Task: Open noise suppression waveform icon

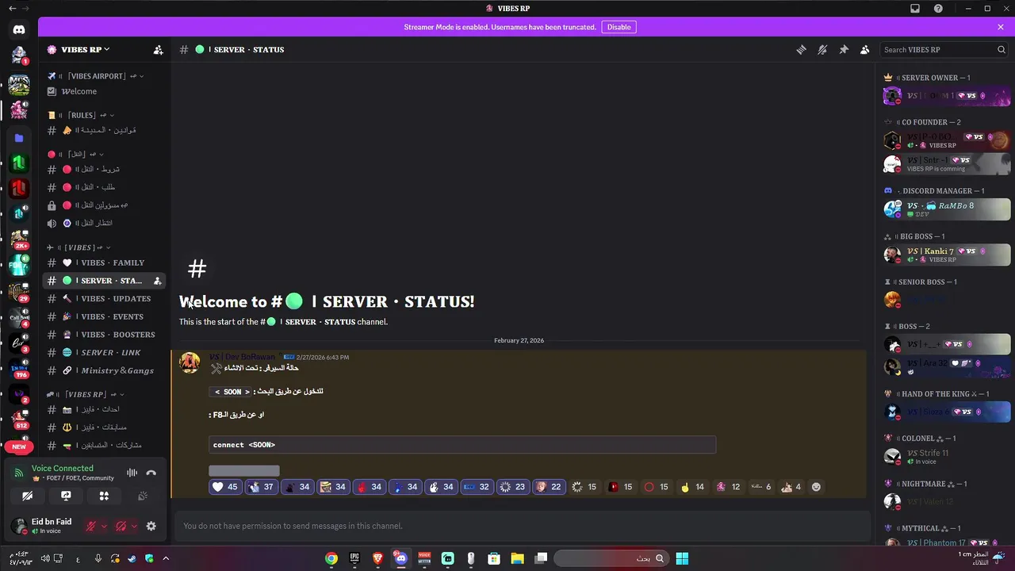Action: pyautogui.click(x=132, y=473)
